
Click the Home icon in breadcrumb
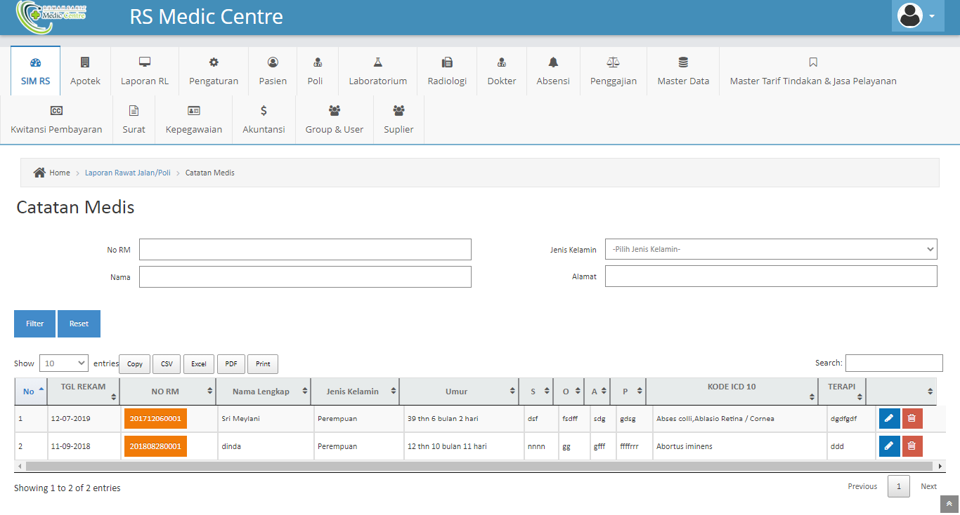pos(40,173)
